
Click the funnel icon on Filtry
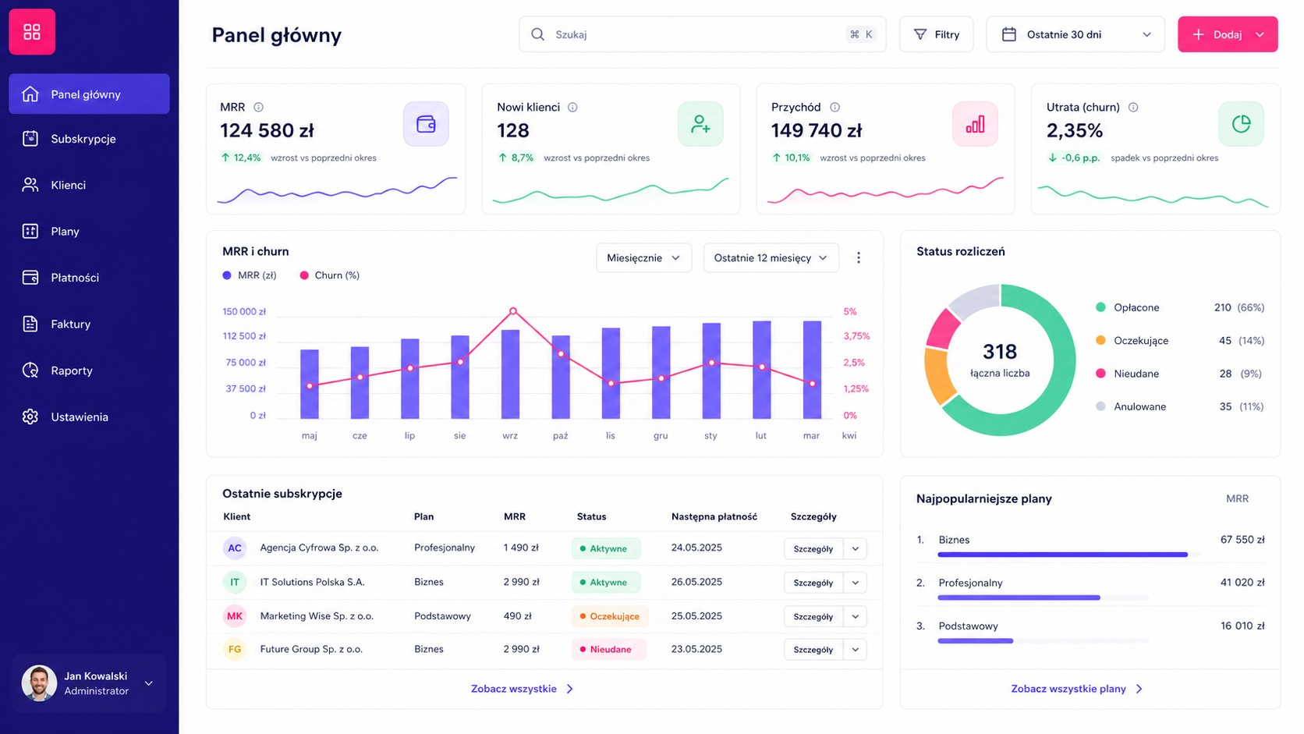pyautogui.click(x=920, y=34)
